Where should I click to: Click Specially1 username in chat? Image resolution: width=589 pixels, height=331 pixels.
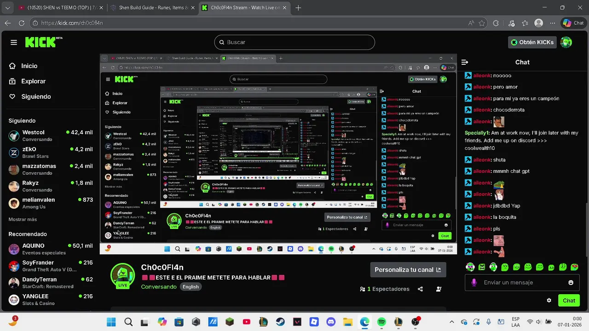pos(477,133)
